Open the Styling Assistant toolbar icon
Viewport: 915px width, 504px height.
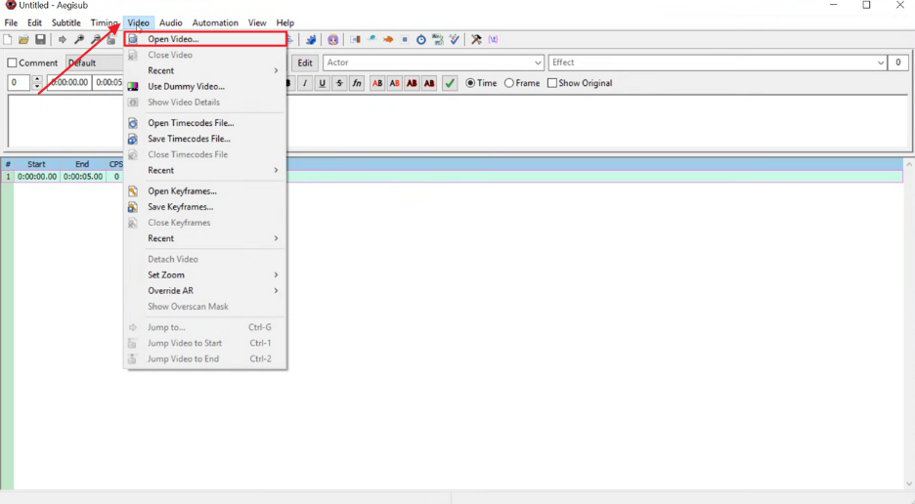(x=371, y=40)
